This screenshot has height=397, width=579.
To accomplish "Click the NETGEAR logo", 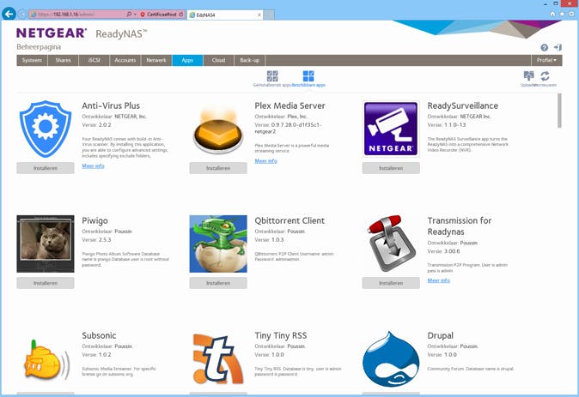I will [52, 33].
